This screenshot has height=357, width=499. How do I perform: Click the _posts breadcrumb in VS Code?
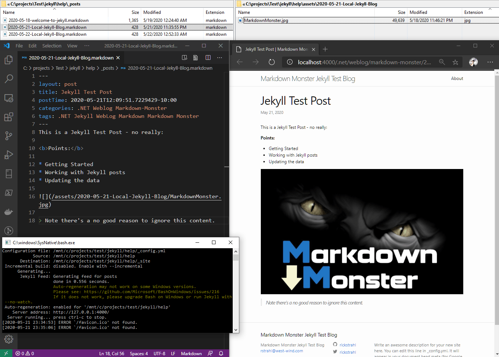coord(108,68)
